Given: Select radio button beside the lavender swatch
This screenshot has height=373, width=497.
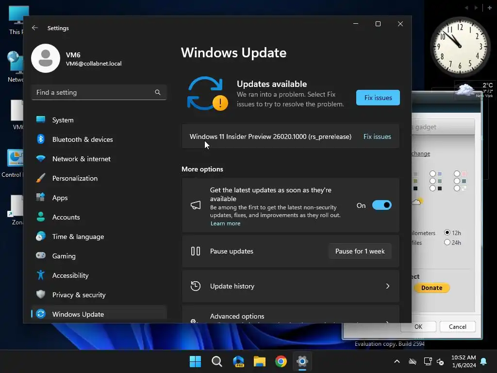Looking at the screenshot, I should pyautogui.click(x=432, y=173).
